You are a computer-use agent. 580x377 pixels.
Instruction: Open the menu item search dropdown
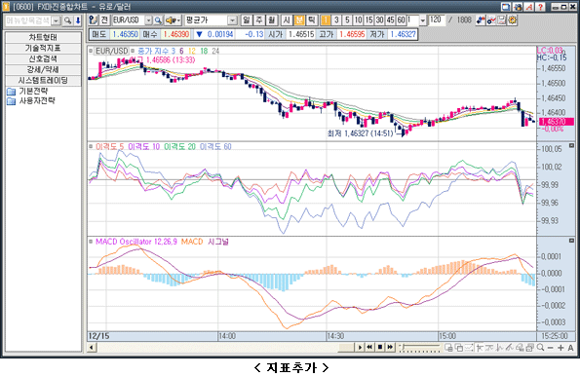[56, 20]
